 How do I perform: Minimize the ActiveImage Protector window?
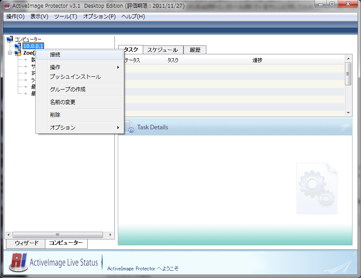click(x=321, y=4)
